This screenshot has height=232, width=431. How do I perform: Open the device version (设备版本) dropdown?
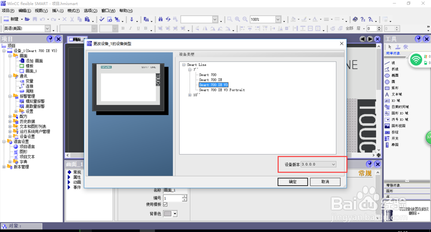click(334, 164)
